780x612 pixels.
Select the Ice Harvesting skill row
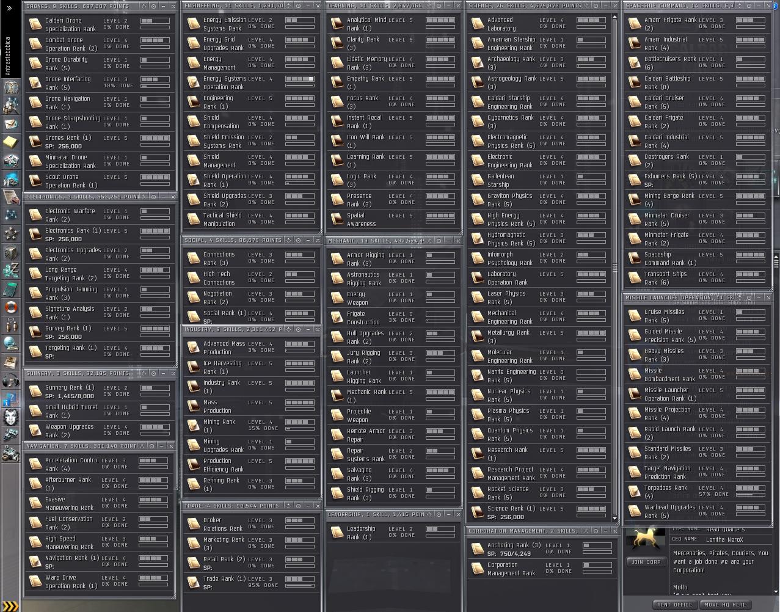(x=252, y=367)
